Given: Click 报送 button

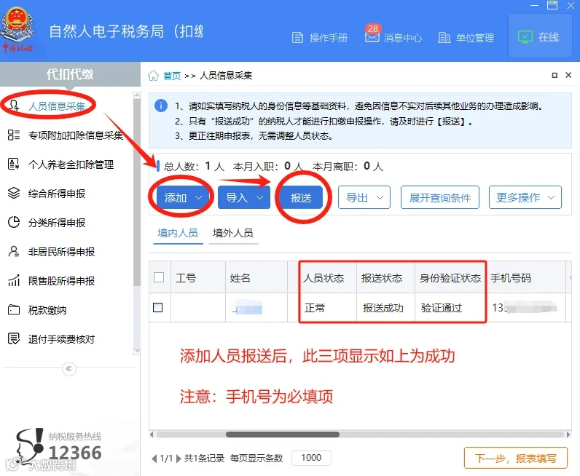Looking at the screenshot, I should [301, 198].
